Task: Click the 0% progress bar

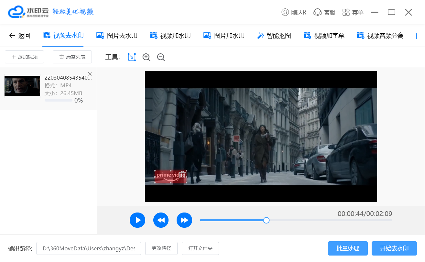Action: (59, 101)
